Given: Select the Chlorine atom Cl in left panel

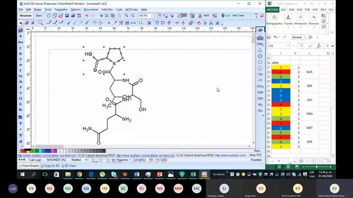Looking at the screenshot, I should coord(21,98).
